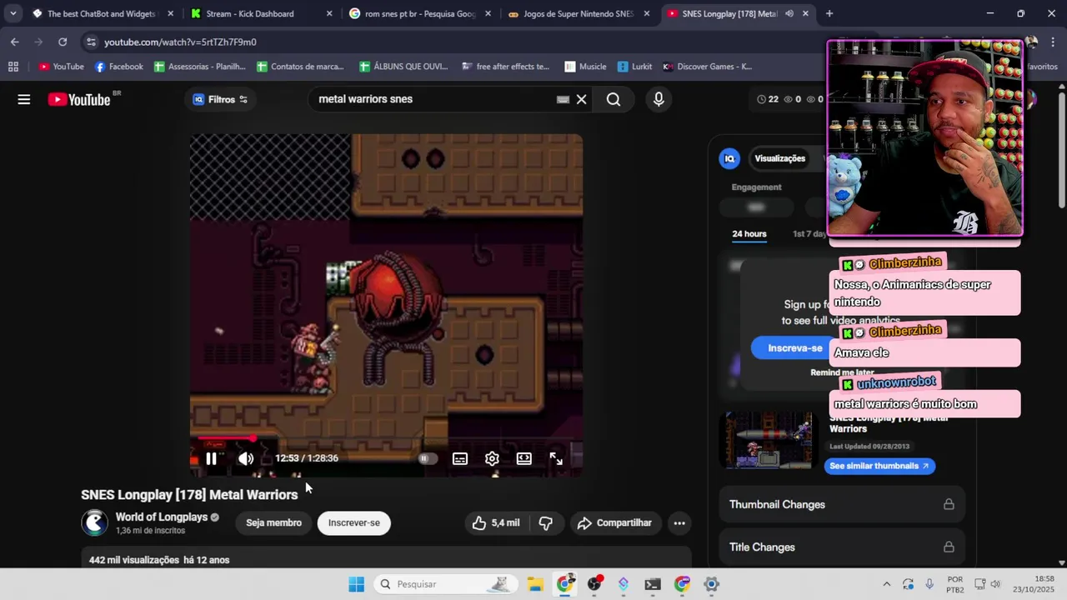Screen dimensions: 1067x600
Task: Open the YouTube hamburger guide menu
Action: (x=24, y=99)
